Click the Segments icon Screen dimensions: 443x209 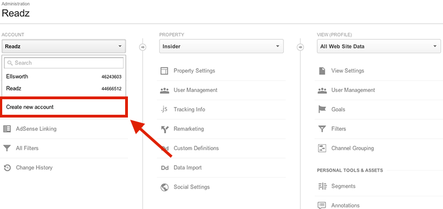(x=322, y=186)
